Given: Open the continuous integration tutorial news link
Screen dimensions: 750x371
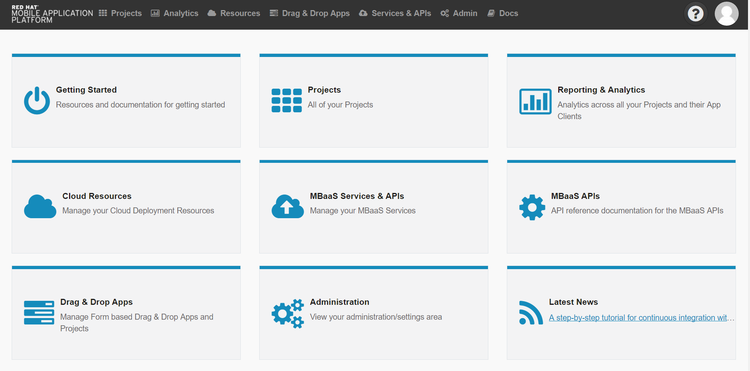Looking at the screenshot, I should [641, 318].
